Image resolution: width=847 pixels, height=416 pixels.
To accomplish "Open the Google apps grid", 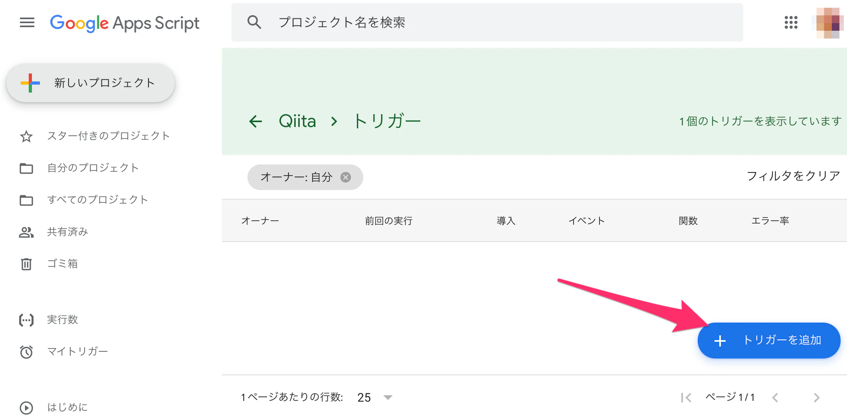I will point(791,22).
